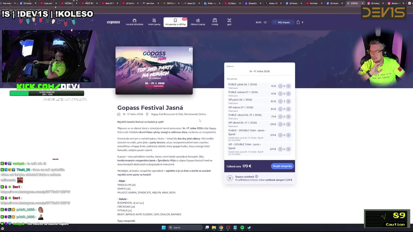The image size is (413, 232).
Task: Decrease VIP DOUBLE Ticket quantity
Action: click(280, 149)
